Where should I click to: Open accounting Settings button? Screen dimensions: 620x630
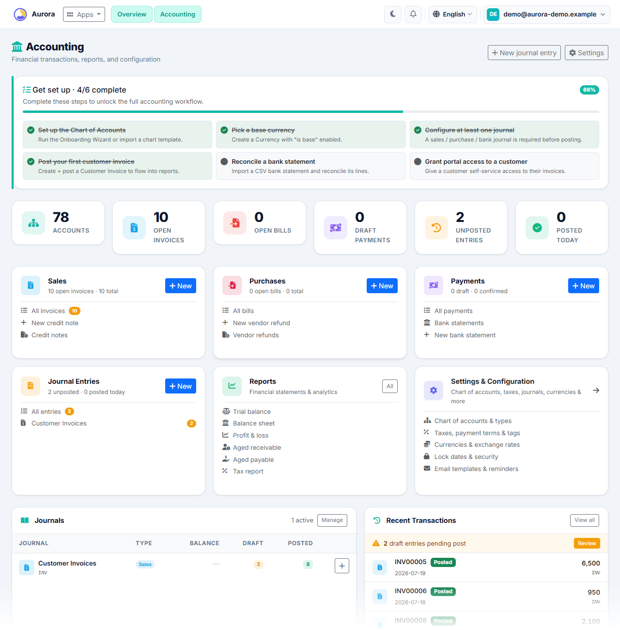pyautogui.click(x=586, y=53)
